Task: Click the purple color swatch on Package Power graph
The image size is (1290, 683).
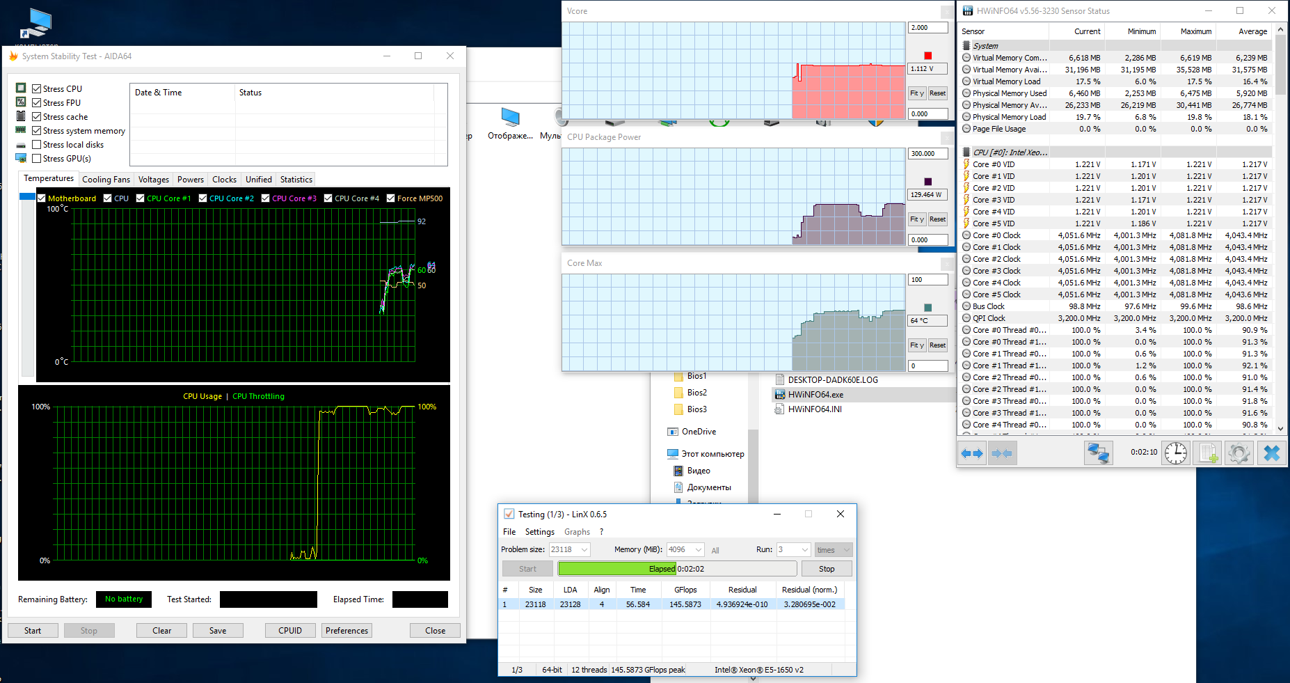Action: pyautogui.click(x=928, y=182)
